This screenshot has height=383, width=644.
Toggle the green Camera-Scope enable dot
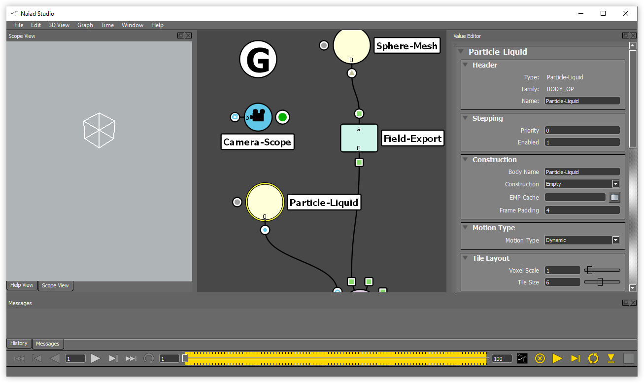point(282,117)
